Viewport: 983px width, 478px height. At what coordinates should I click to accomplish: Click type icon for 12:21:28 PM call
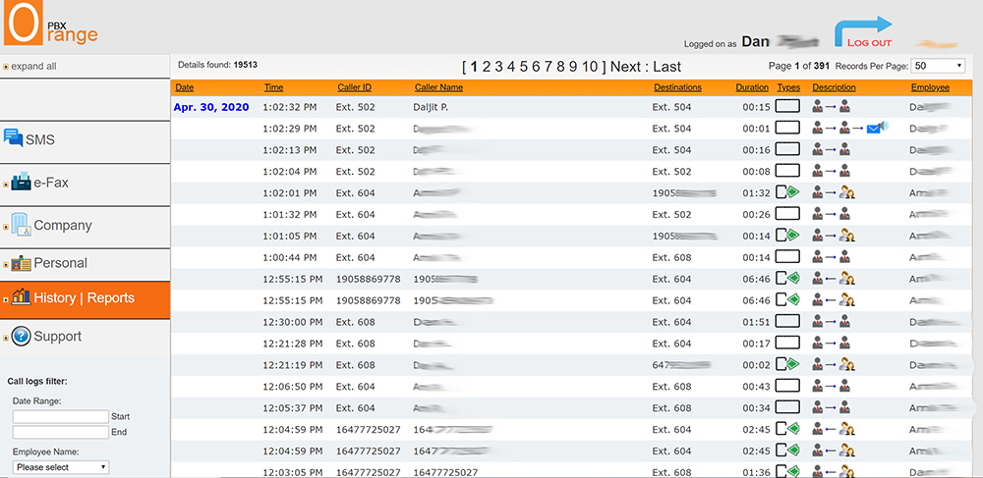pyautogui.click(x=787, y=343)
